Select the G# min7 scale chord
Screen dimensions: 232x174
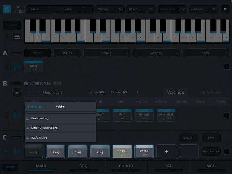click(x=144, y=115)
